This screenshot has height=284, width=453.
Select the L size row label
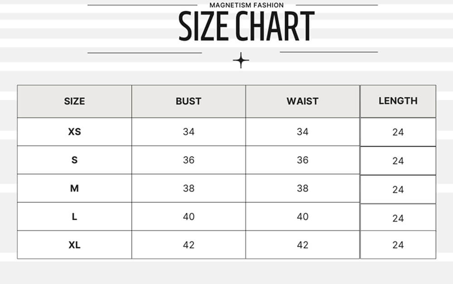pos(74,217)
